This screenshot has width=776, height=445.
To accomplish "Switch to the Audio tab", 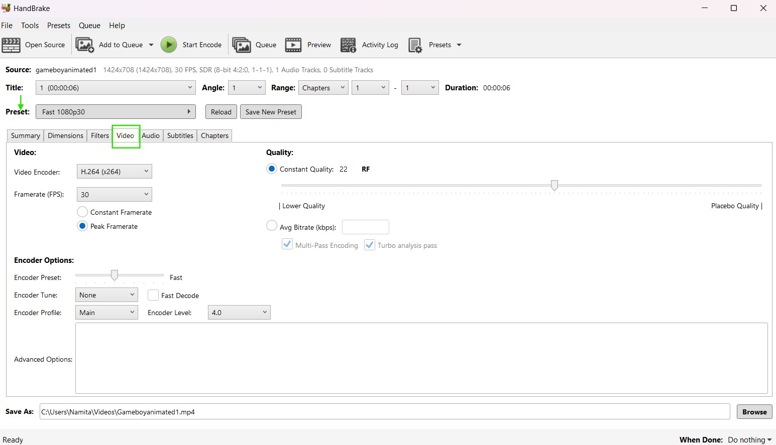I will pyautogui.click(x=151, y=135).
